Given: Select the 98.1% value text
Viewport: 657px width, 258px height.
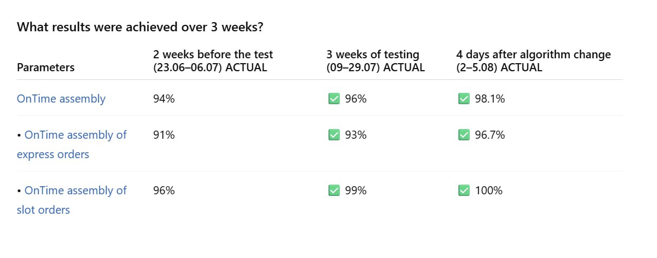Looking at the screenshot, I should 490,99.
